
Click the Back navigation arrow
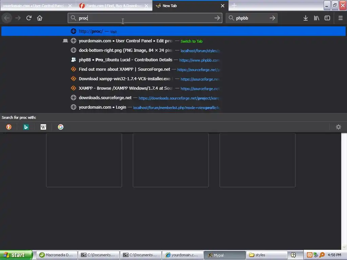(7, 18)
